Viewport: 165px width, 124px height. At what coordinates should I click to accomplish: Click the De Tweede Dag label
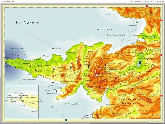[71, 64]
